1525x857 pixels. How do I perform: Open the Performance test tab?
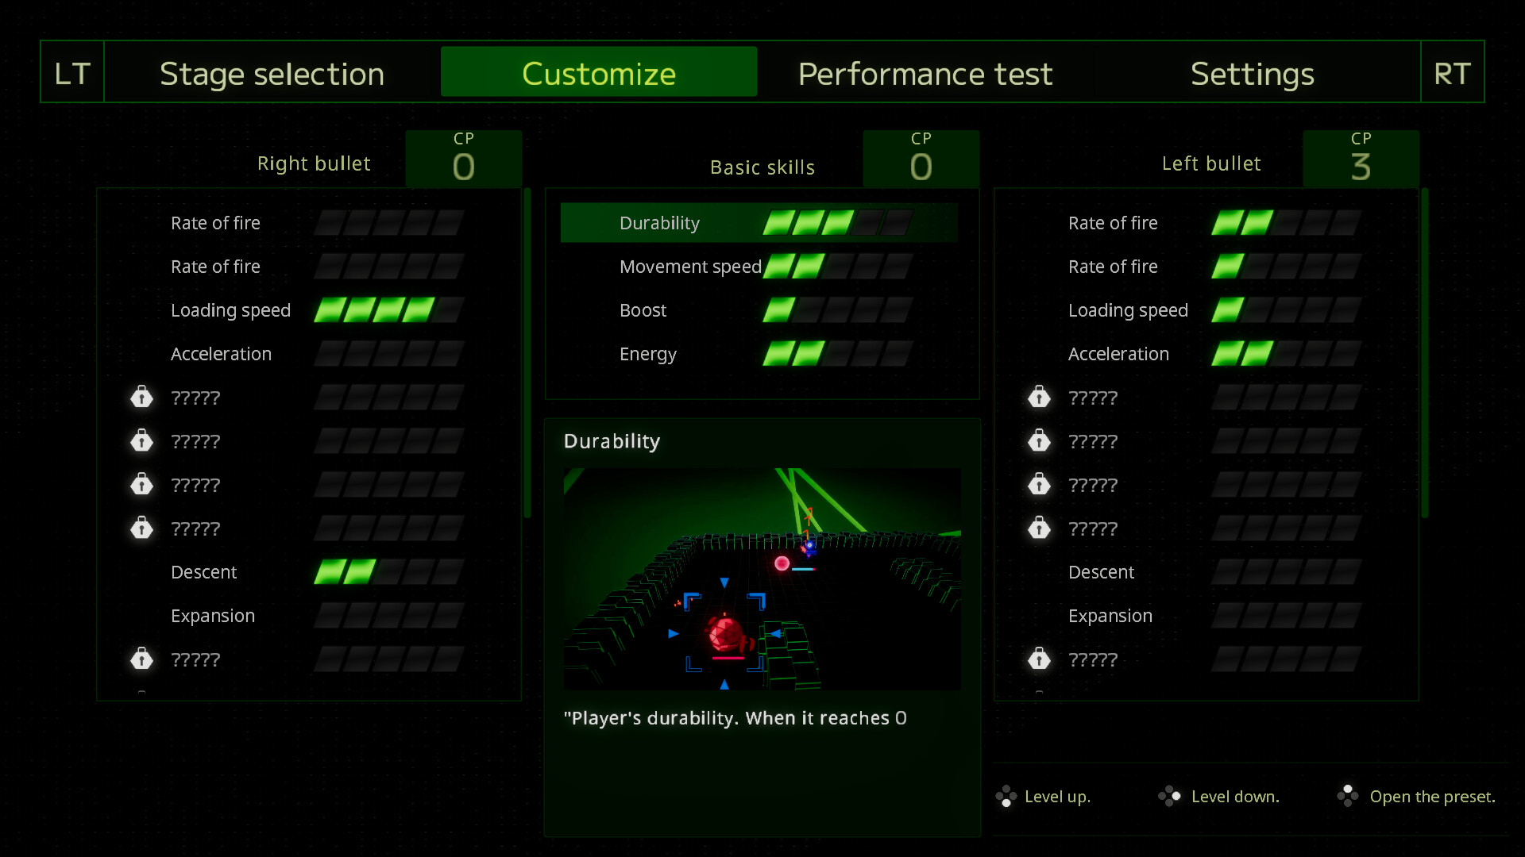(925, 73)
